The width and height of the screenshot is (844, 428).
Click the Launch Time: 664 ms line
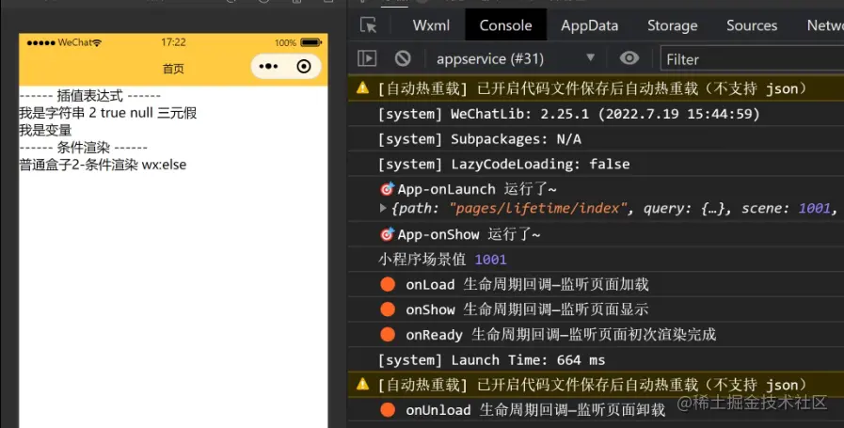coord(491,359)
